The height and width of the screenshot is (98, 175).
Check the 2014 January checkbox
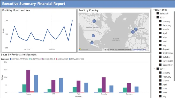coord(161,73)
